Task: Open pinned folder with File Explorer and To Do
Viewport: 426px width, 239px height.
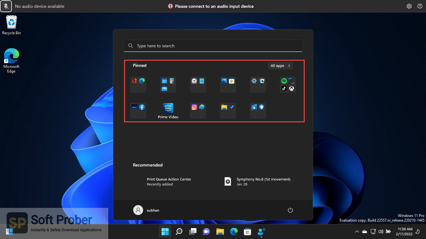Action: [x=228, y=111]
